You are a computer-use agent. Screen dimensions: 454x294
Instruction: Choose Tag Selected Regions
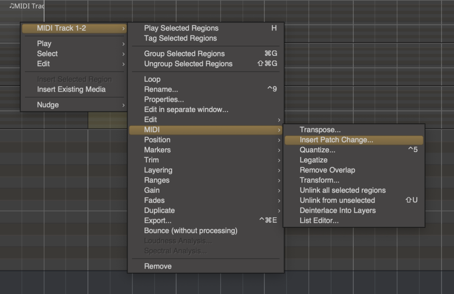tap(206, 38)
